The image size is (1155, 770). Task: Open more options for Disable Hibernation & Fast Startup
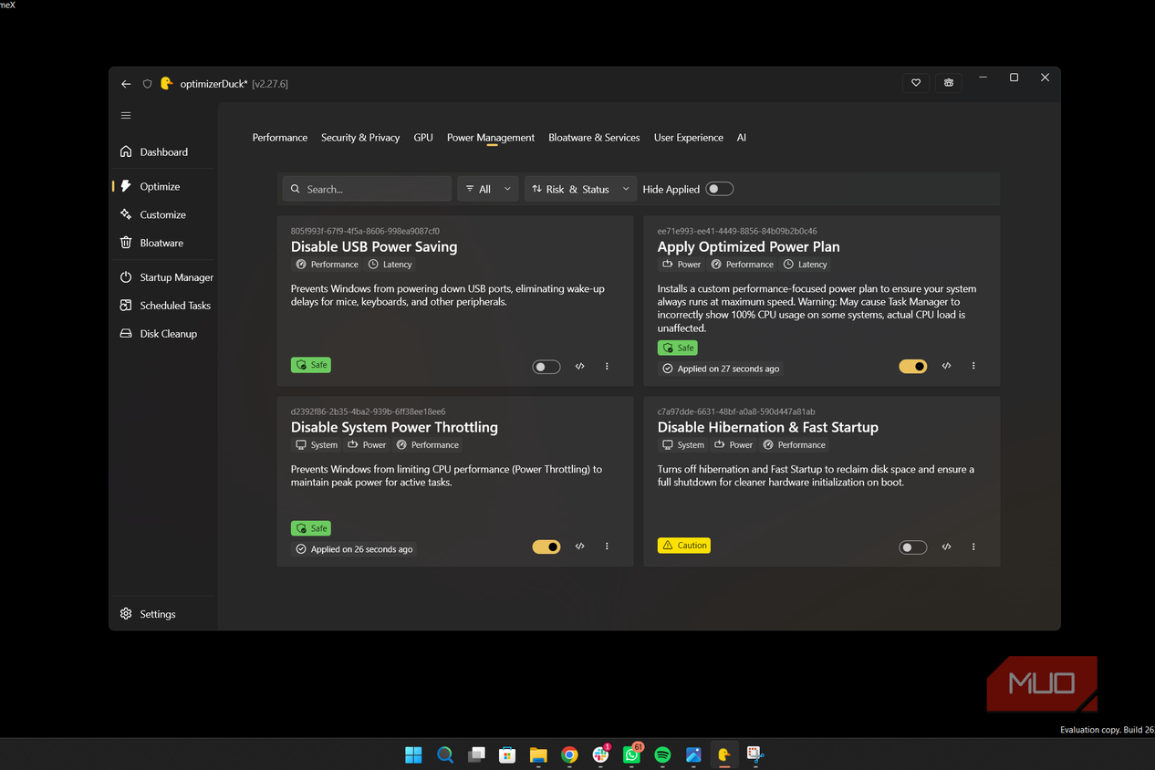point(973,546)
